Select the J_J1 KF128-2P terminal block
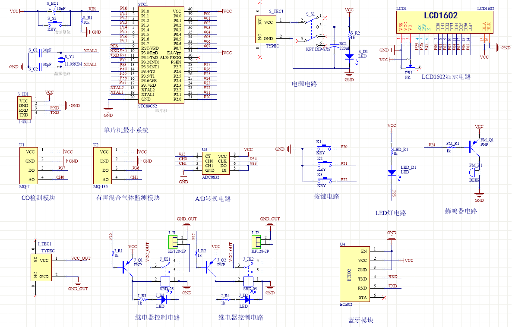This screenshot has height=327, width=512. click(x=173, y=242)
